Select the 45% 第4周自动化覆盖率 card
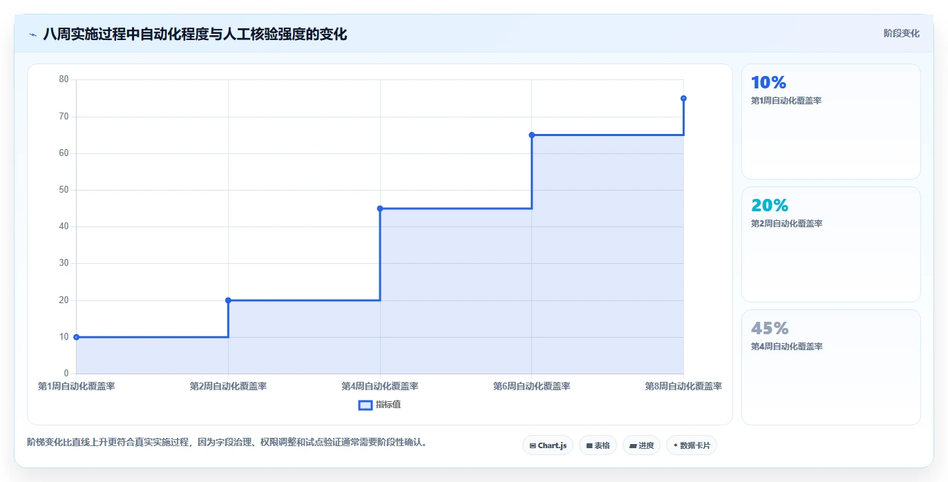 831,367
